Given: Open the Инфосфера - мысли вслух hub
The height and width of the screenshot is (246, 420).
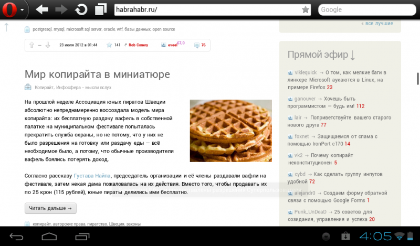Looking at the screenshot, I should click(83, 87).
